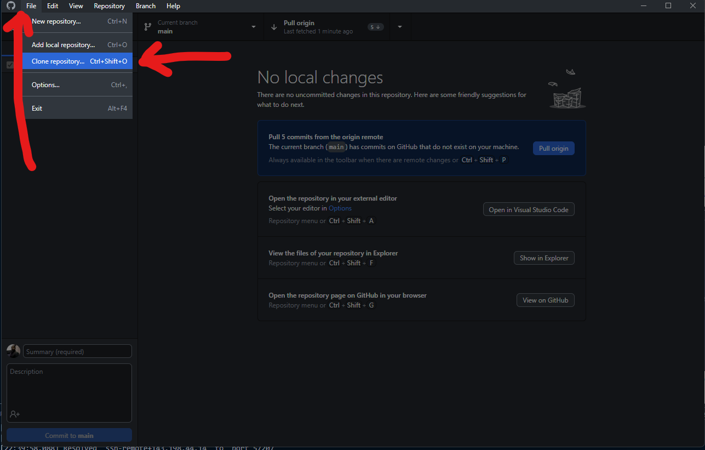Select Exit in the File menu
The height and width of the screenshot is (450, 705).
(x=78, y=109)
